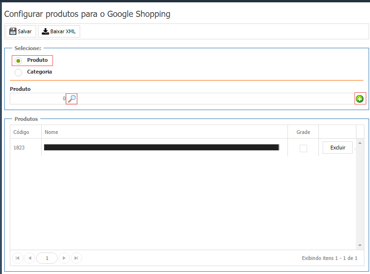Download the XML with Baixar XML
370x274 pixels.
tap(59, 32)
